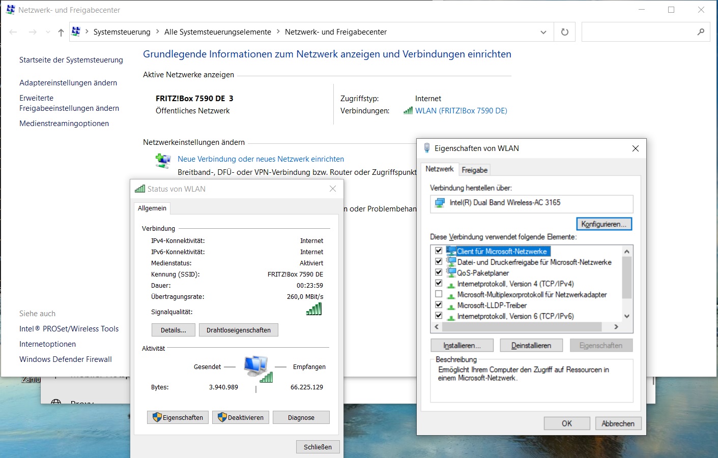The width and height of the screenshot is (718, 458).
Task: Click the Signalqualität signal strength icon
Action: tap(314, 309)
